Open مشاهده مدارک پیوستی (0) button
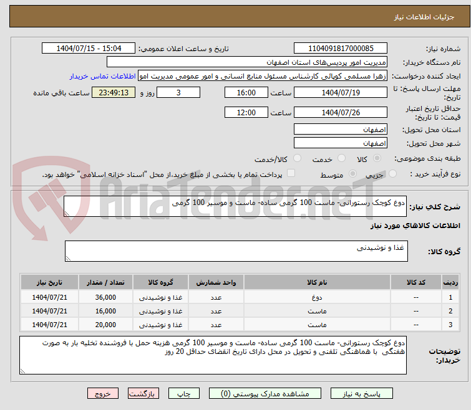The width and height of the screenshot is (471, 410). pyautogui.click(x=265, y=394)
